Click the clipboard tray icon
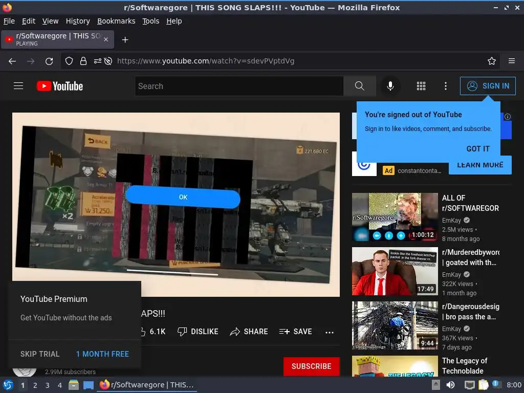Image resolution: width=524 pixels, height=393 pixels. pyautogui.click(x=483, y=385)
